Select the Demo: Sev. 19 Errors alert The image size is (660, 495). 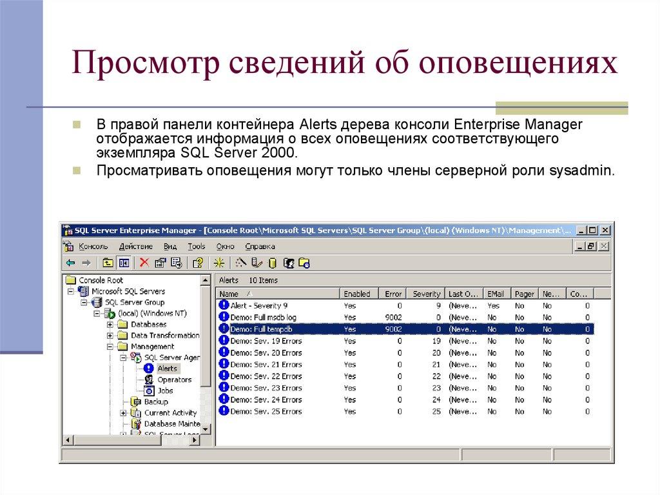(x=266, y=341)
